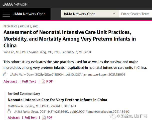Click PDF icon of the Invited Commentary
The image size is (152, 123).
pyautogui.click(x=44, y=118)
